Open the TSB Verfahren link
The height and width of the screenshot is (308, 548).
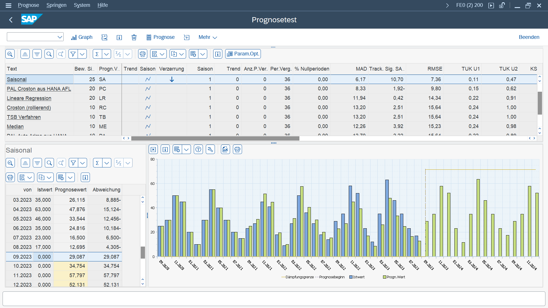point(24,117)
